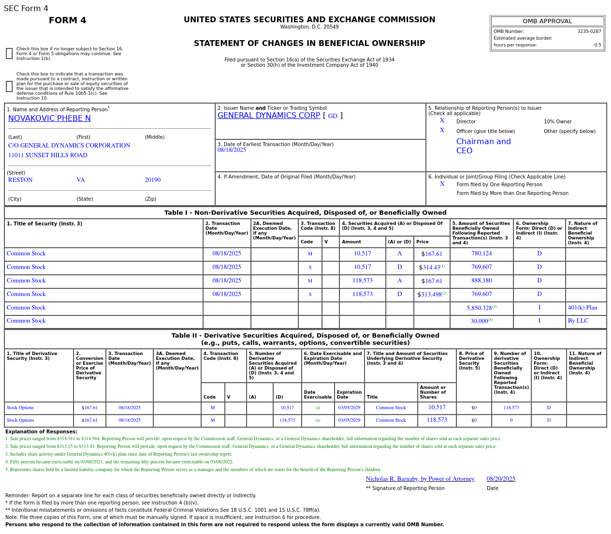The image size is (611, 534).
Task: Click the By LLC ownership nature cell
Action: tap(578, 321)
